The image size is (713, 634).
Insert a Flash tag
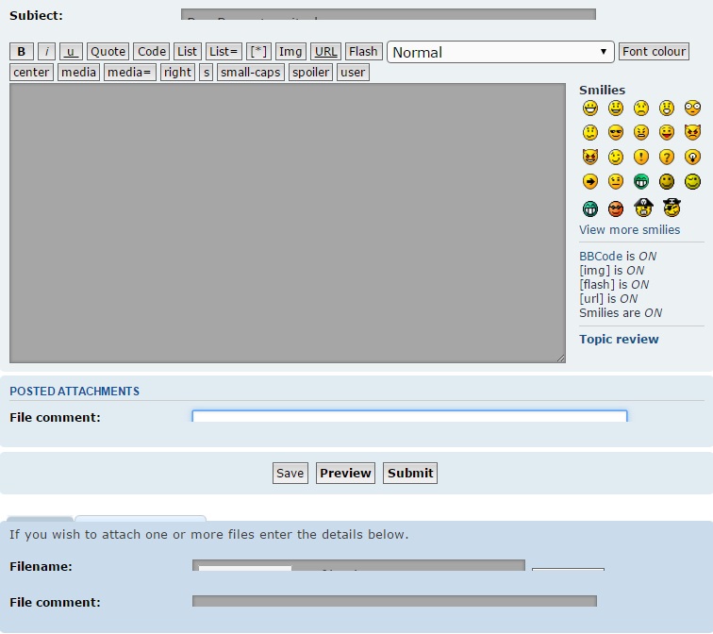pos(363,51)
